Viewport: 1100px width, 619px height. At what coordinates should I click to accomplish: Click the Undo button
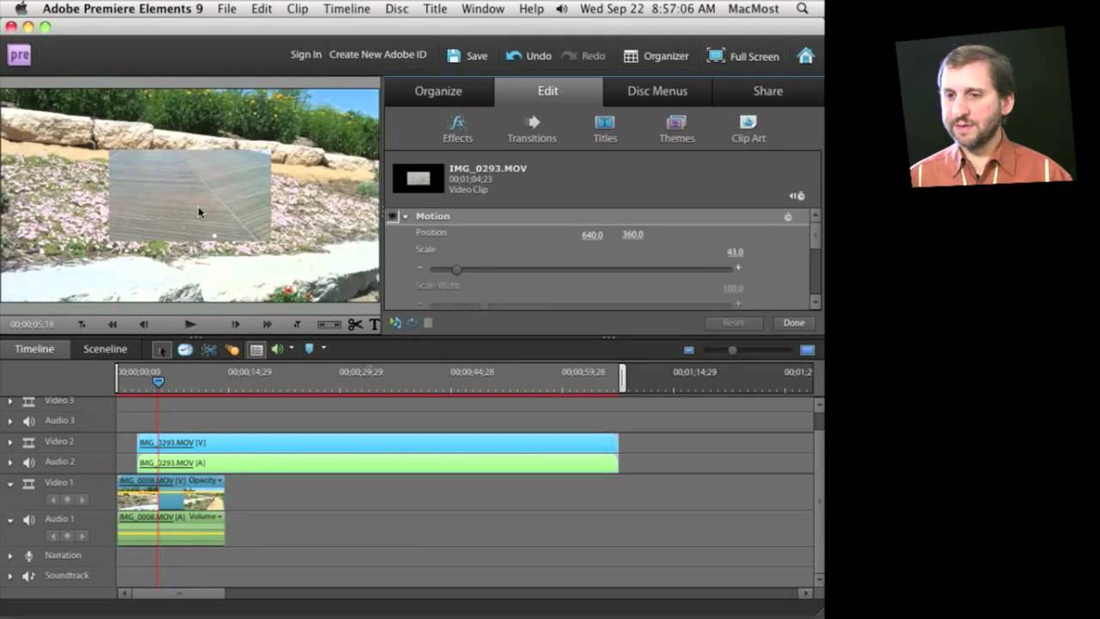pos(529,56)
